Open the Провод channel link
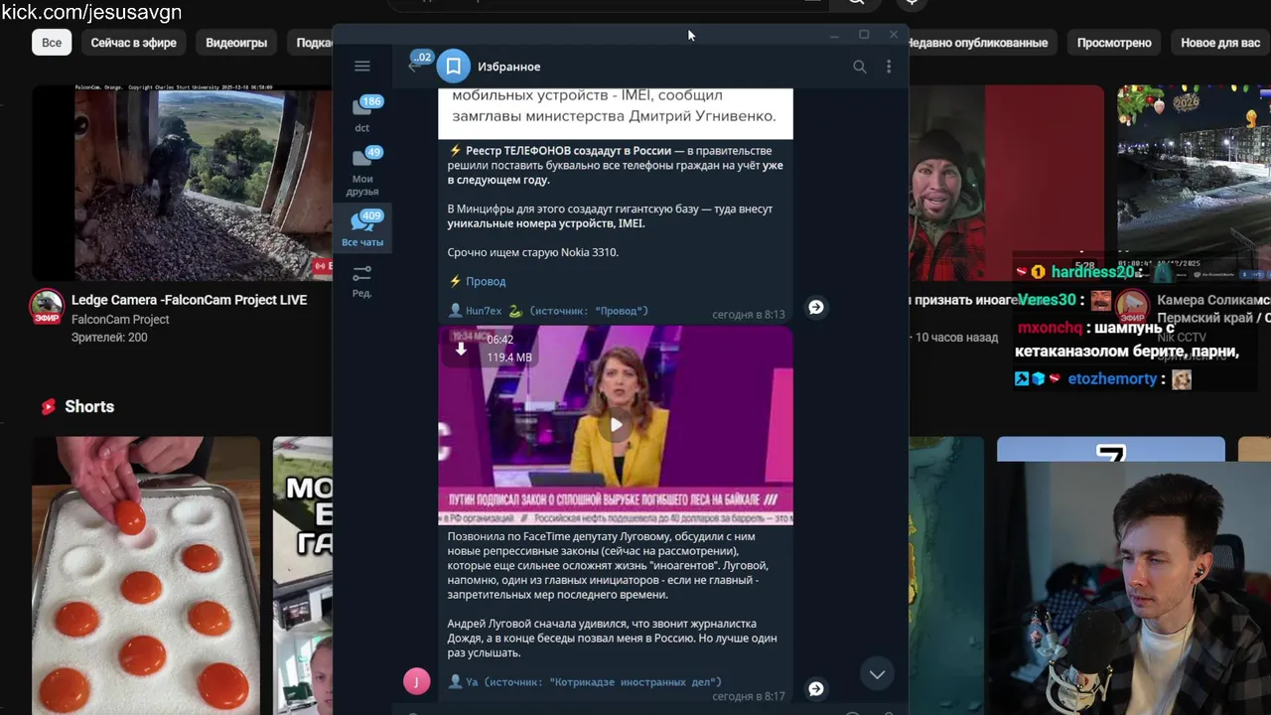Viewport: 1271px width, 715px height. 486,281
